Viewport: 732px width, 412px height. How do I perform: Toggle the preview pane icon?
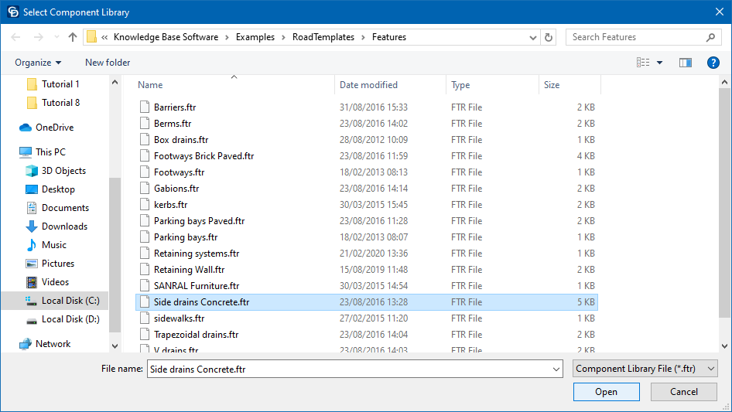(x=685, y=63)
